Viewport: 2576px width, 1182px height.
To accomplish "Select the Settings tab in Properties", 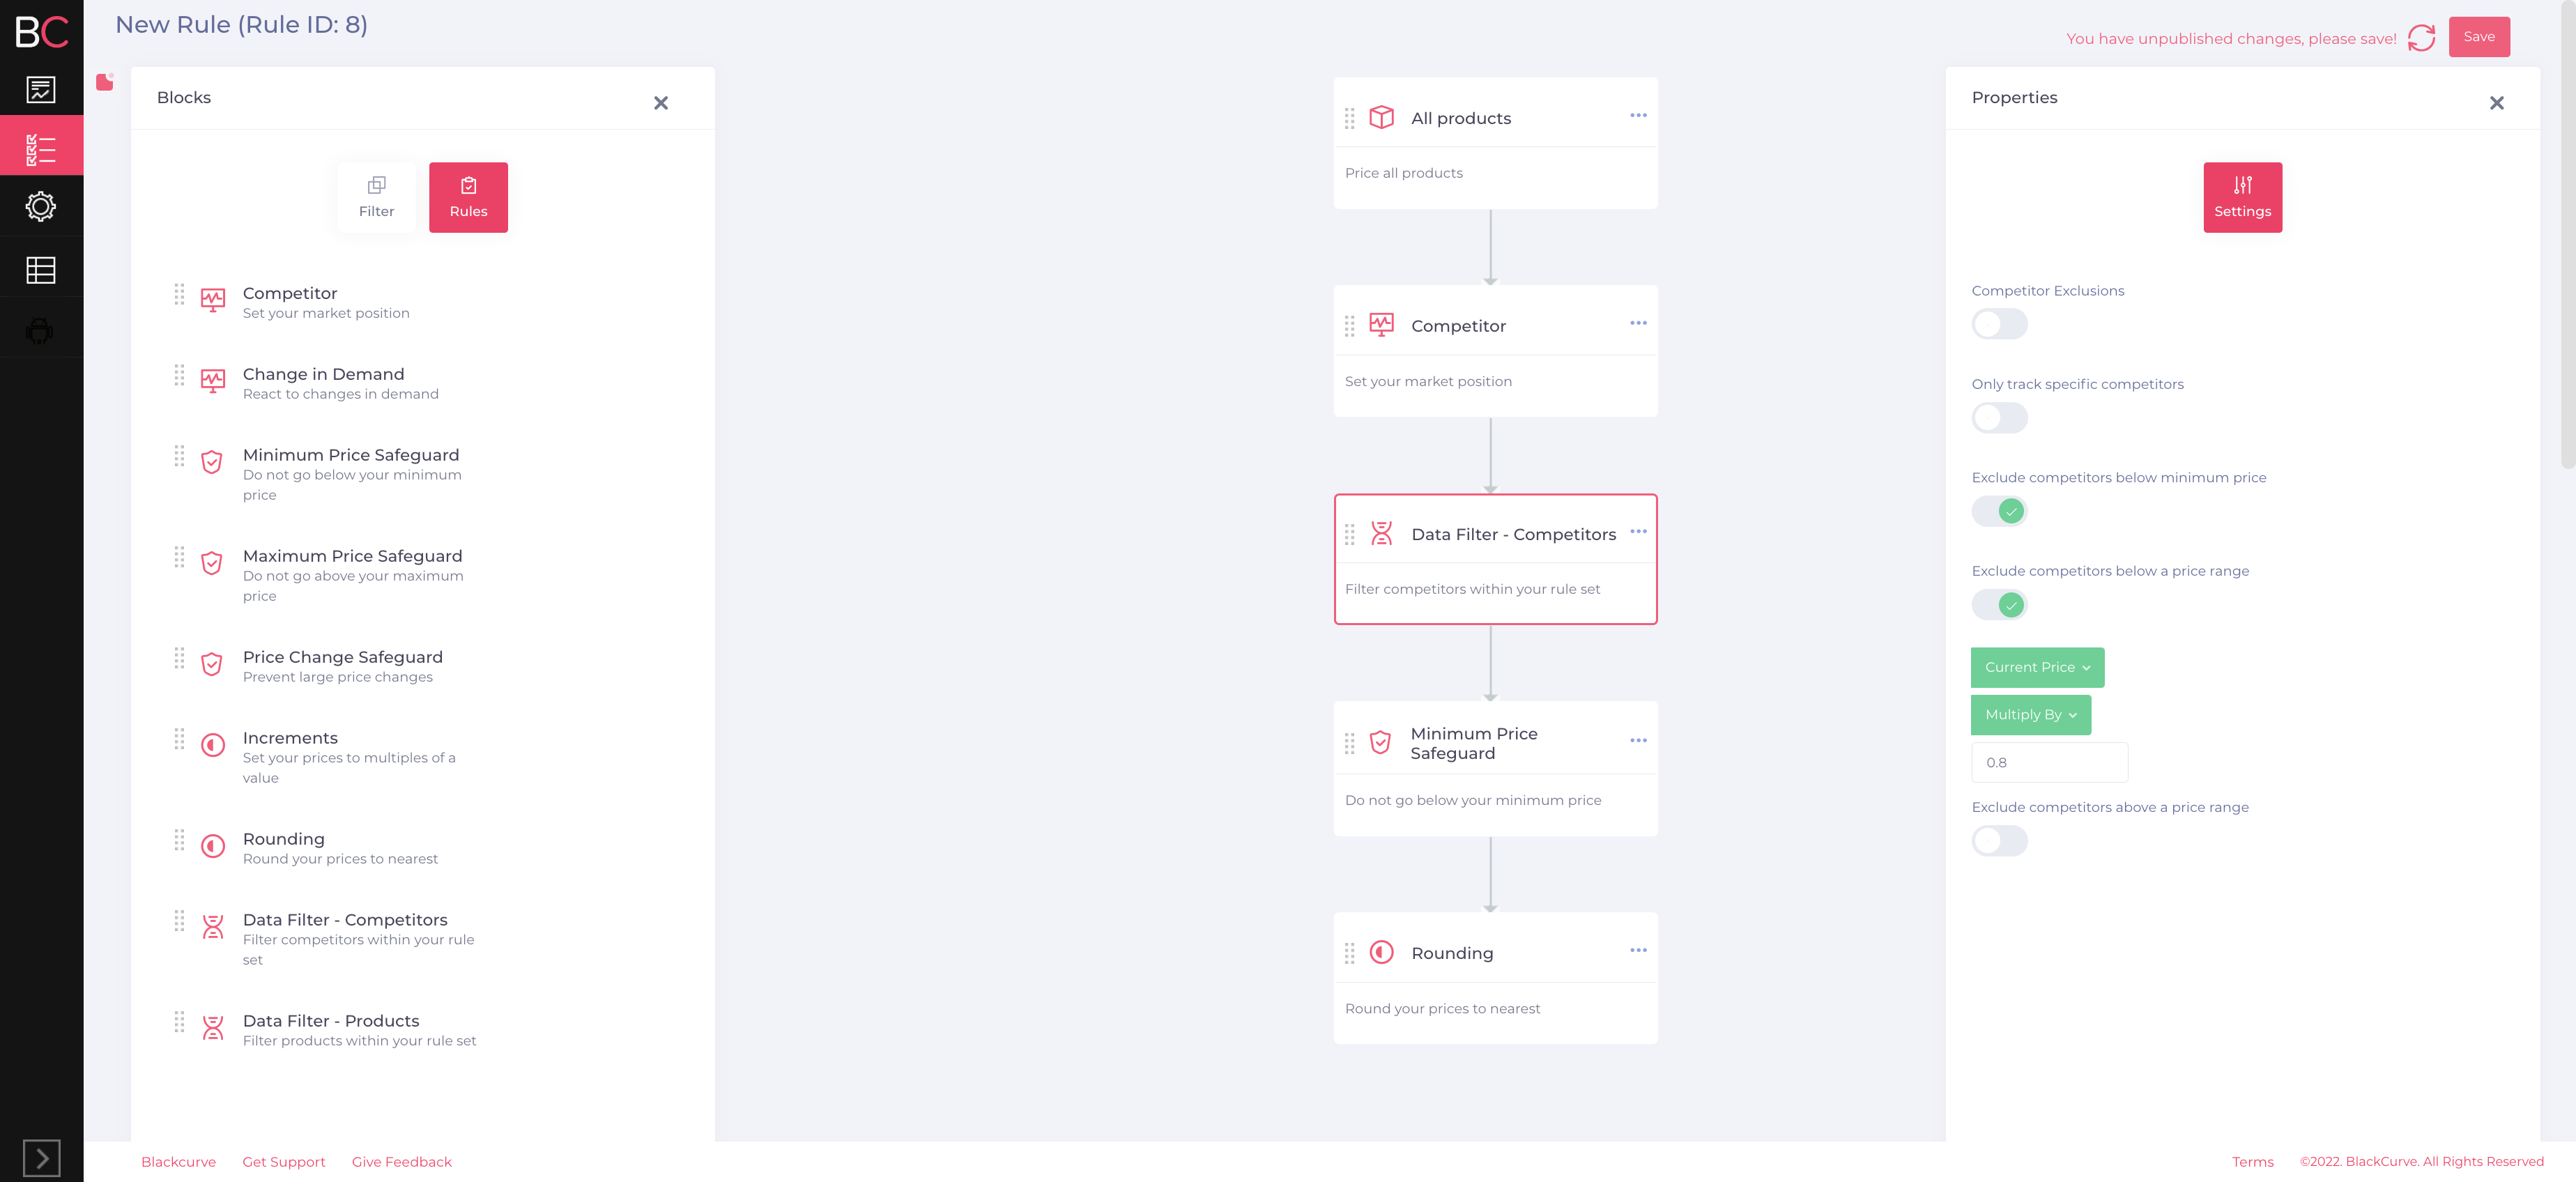I will click(x=2242, y=197).
